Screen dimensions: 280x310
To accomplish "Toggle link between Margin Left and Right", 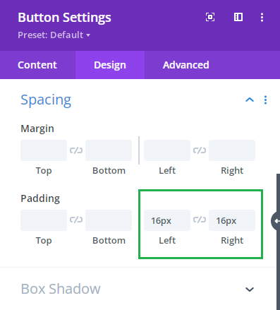I will pos(200,150).
